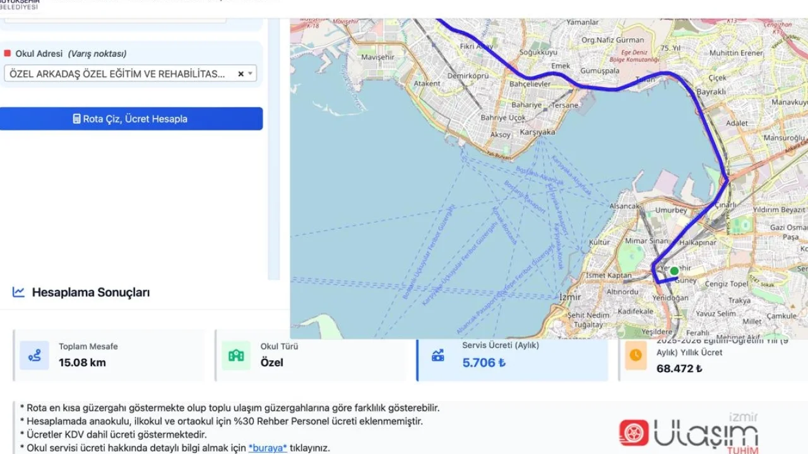Click the İzmir label on the map

pos(570,296)
